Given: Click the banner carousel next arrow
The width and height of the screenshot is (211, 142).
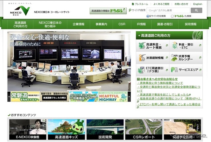Looking at the screenshot, I should tap(129, 97).
